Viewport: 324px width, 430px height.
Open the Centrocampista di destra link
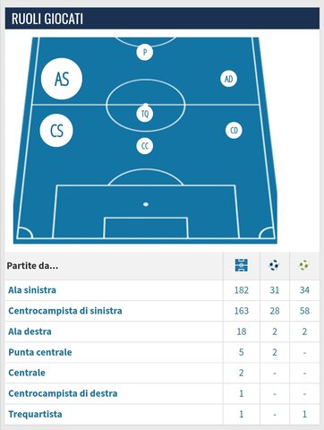[63, 393]
